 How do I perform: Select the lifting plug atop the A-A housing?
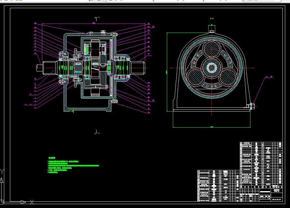[x=212, y=32]
